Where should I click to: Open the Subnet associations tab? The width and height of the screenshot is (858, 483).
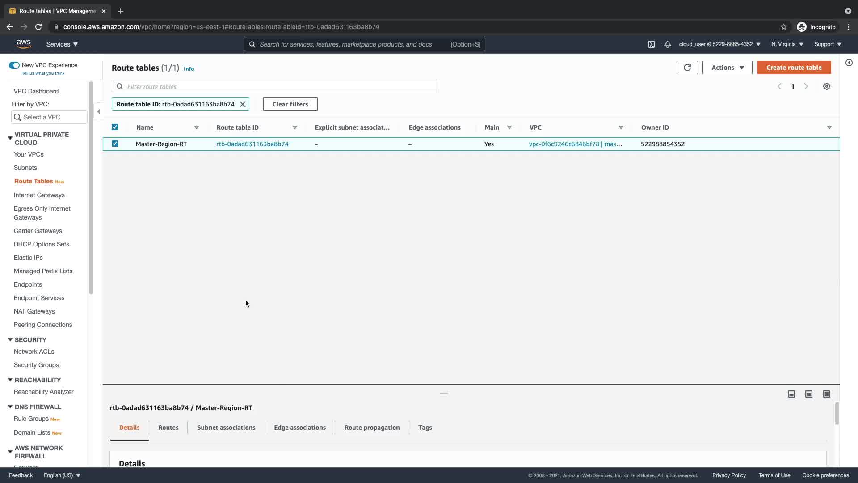pyautogui.click(x=226, y=428)
